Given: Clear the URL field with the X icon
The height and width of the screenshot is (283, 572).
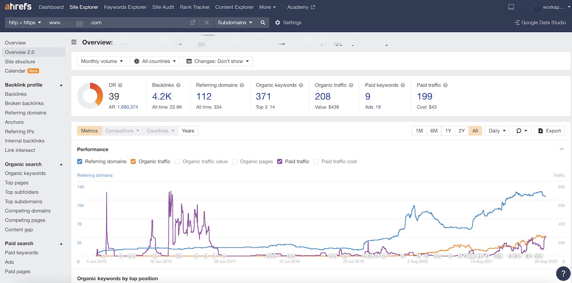Looking at the screenshot, I should (x=207, y=22).
